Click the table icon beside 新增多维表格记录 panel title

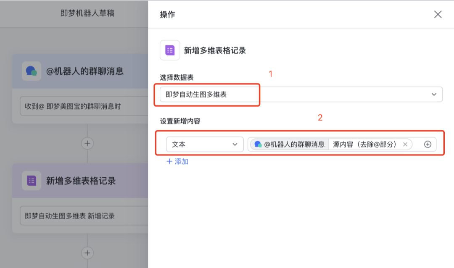coord(169,50)
